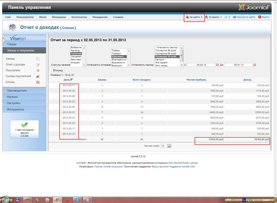Open the 'Расширения' menu
The height and width of the screenshot is (203, 277).
100,17
